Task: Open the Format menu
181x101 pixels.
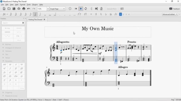Action: [x=22, y=4]
